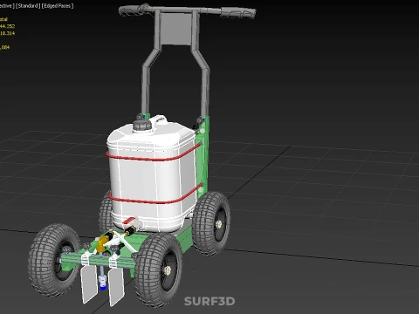Image resolution: width=419 pixels, height=314 pixels.
Task: Click the 10.314 statistics value
Action: point(7,33)
